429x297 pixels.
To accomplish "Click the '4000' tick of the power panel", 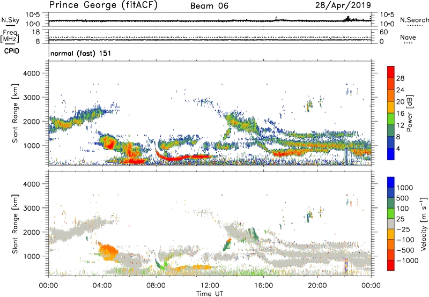I will click(32, 73).
